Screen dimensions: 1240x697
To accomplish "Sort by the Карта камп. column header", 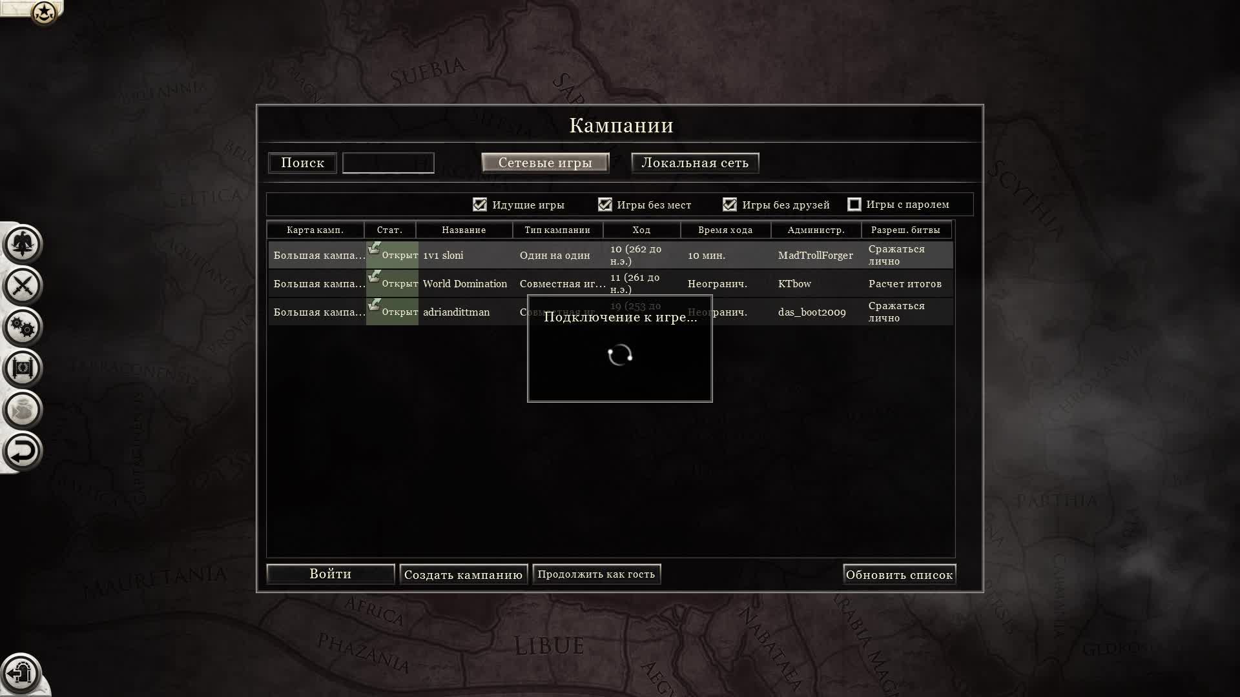I will (x=315, y=230).
